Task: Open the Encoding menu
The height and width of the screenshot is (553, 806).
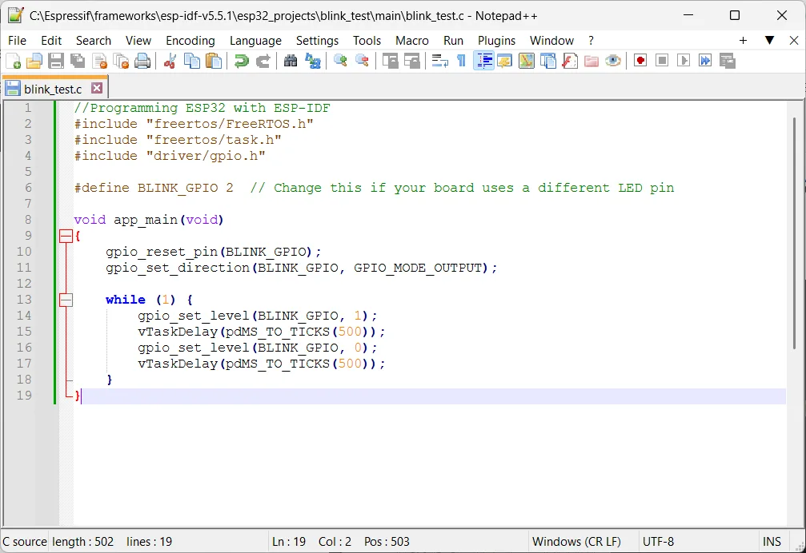Action: pyautogui.click(x=190, y=41)
